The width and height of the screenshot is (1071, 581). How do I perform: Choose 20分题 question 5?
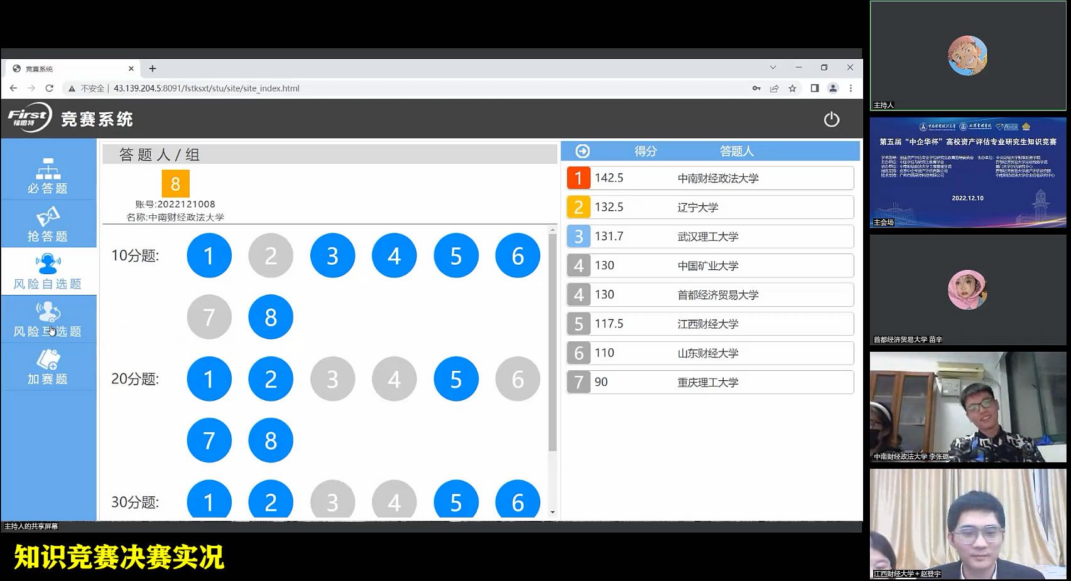pos(456,379)
